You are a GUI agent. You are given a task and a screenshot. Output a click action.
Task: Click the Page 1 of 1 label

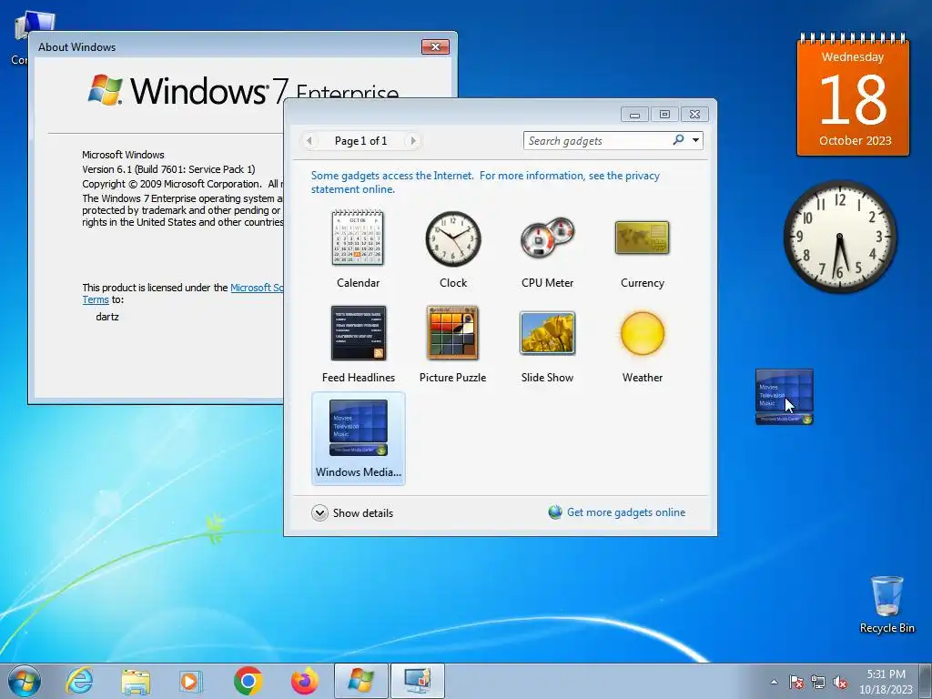coord(360,141)
